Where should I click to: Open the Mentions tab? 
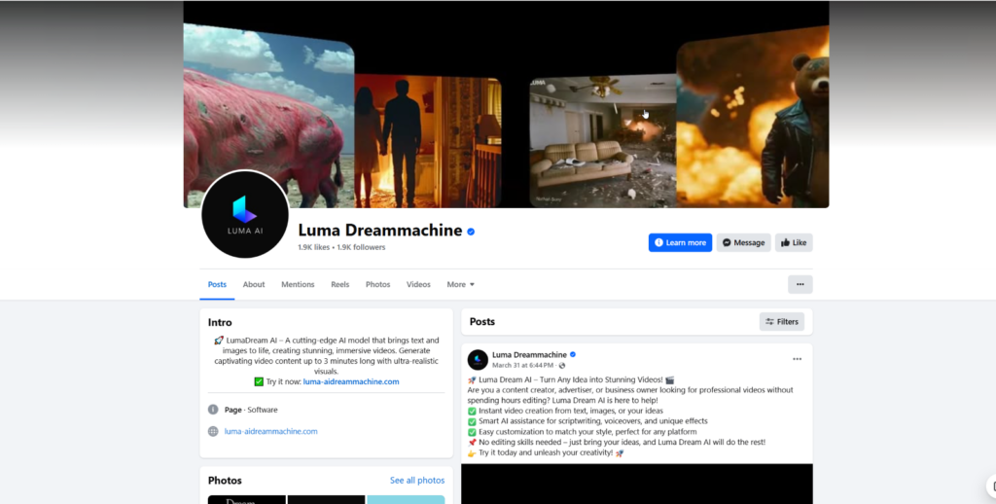298,285
